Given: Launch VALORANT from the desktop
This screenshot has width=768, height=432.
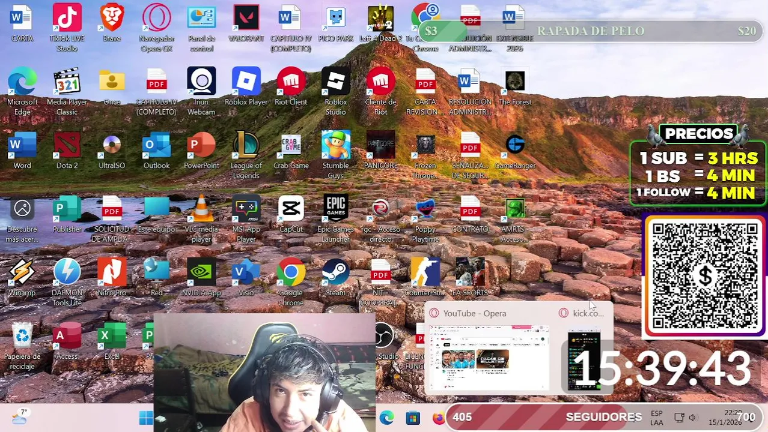Looking at the screenshot, I should pos(246,24).
